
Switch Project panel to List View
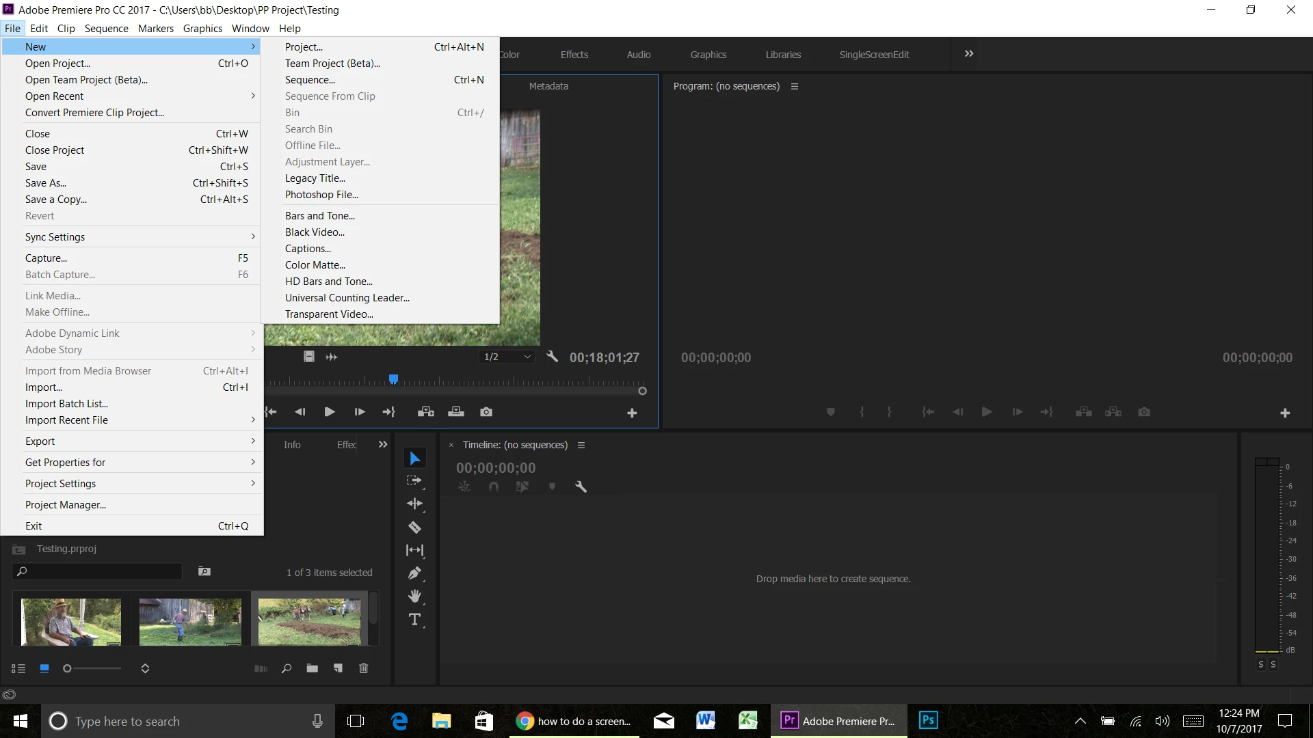[18, 668]
